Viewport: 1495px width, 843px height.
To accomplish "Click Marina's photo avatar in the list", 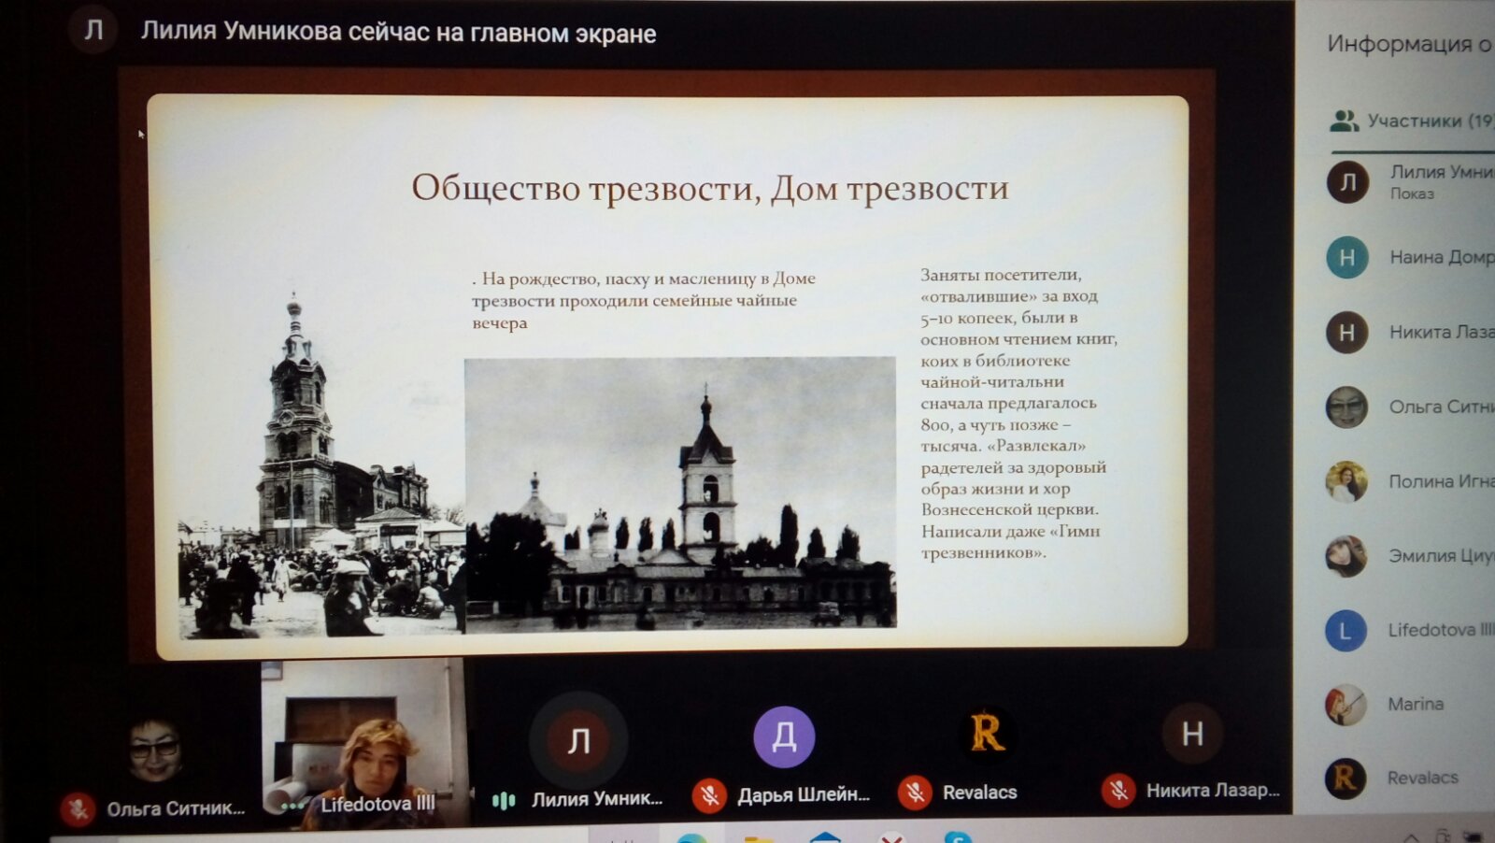I will (x=1345, y=705).
